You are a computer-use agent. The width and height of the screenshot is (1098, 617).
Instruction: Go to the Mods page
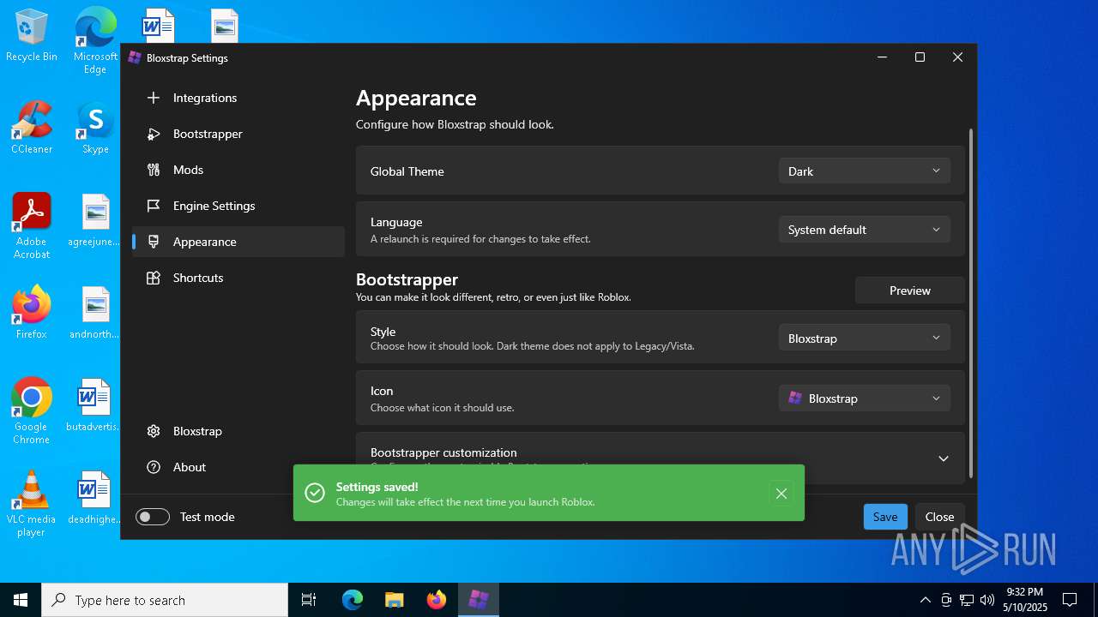coord(238,170)
